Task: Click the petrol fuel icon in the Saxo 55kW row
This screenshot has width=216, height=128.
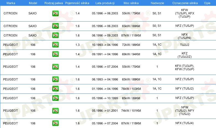Action: tap(55, 13)
